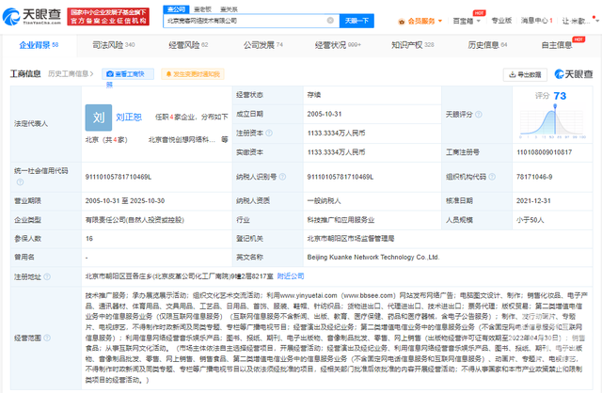Clear the search field with the X icon
This screenshot has height=393, width=602.
329,20
